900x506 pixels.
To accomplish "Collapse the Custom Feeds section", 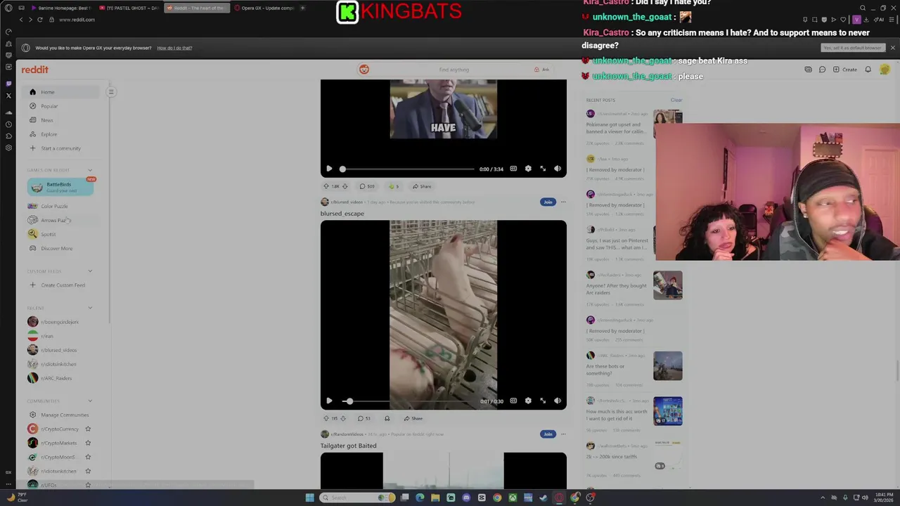I will point(90,271).
